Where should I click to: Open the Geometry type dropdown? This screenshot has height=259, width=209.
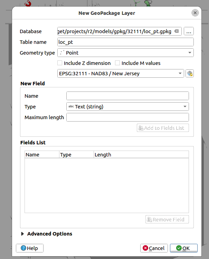pos(125,53)
